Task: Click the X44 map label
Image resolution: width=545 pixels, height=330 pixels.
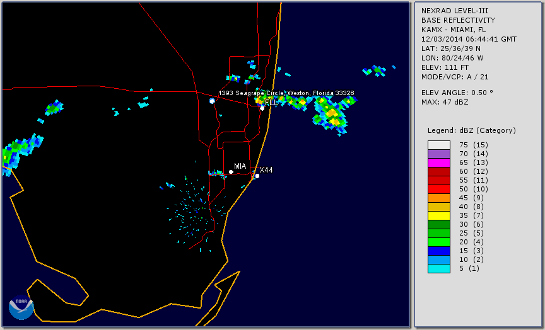Action: pos(266,169)
